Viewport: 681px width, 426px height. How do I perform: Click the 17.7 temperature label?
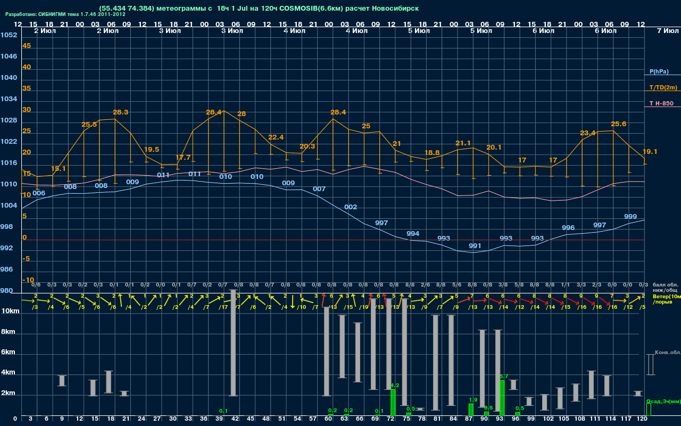pos(182,158)
